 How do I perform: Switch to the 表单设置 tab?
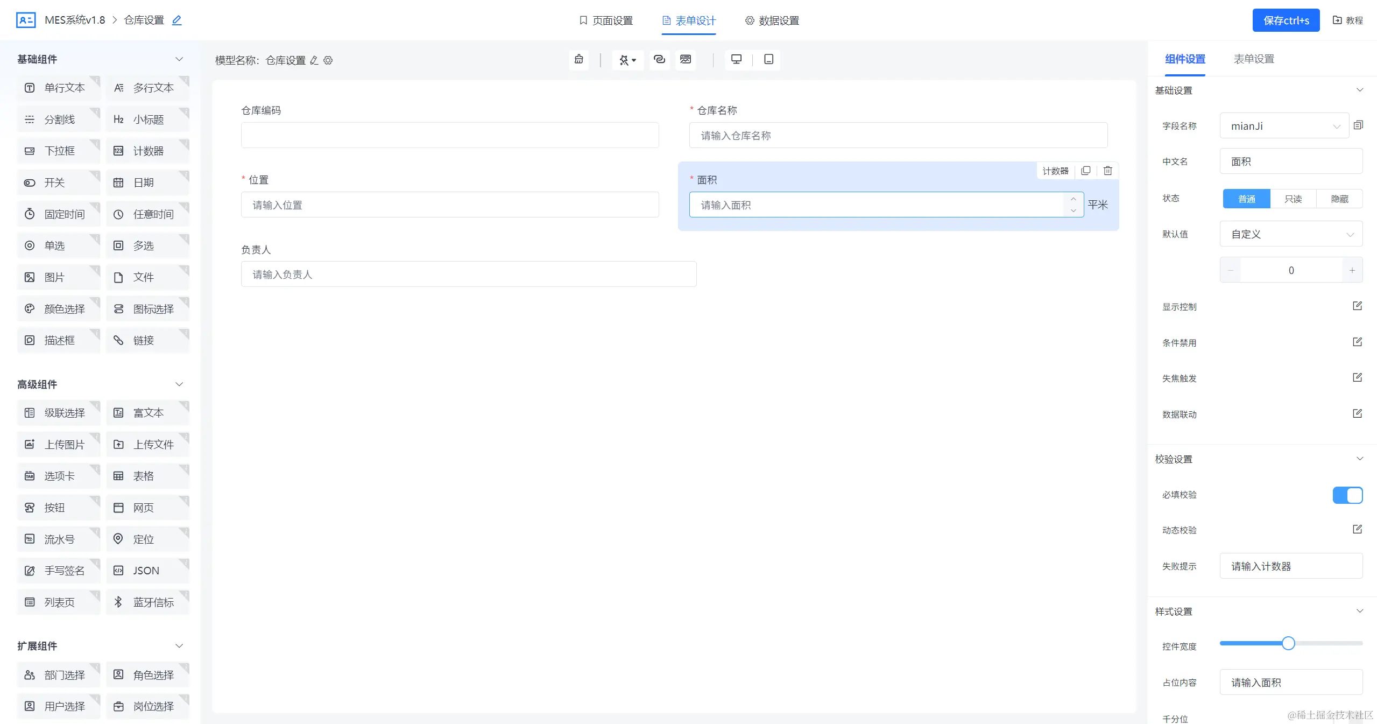[x=1253, y=59]
